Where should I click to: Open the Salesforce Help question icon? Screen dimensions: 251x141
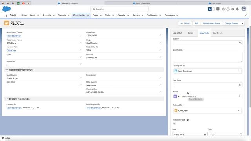pos(228,9)
